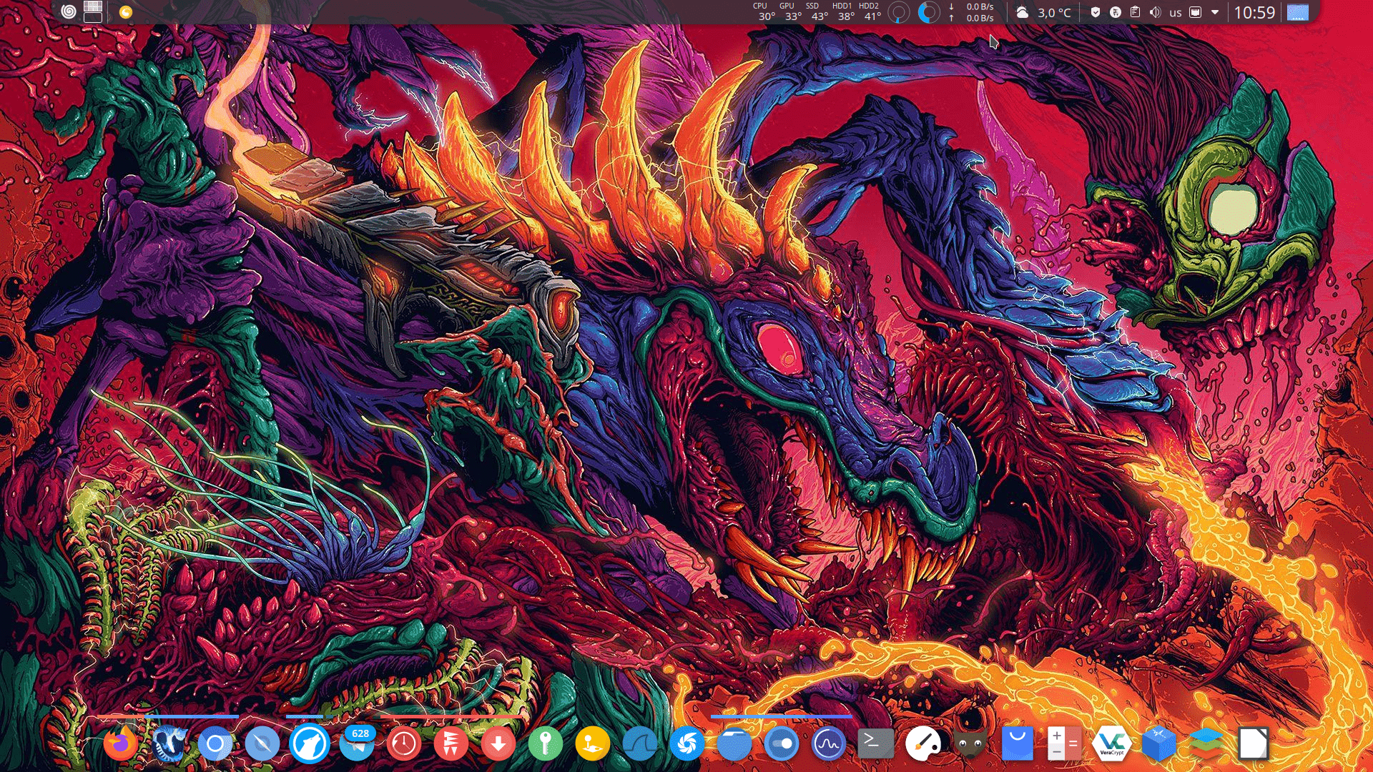The image size is (1373, 772).
Task: Open the volume speaker tray icon
Action: click(1155, 12)
